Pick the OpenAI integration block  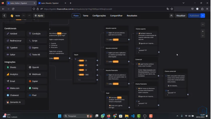pyautogui.click(x=37, y=67)
